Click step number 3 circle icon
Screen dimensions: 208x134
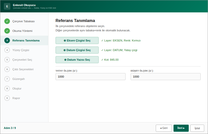[x=7, y=40]
